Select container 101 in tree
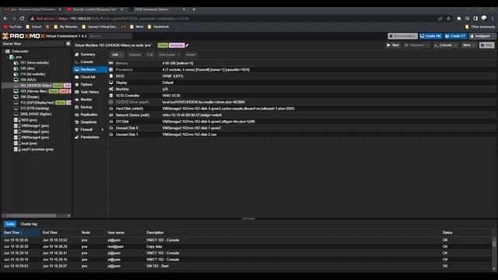498x280 pixels. (34, 63)
